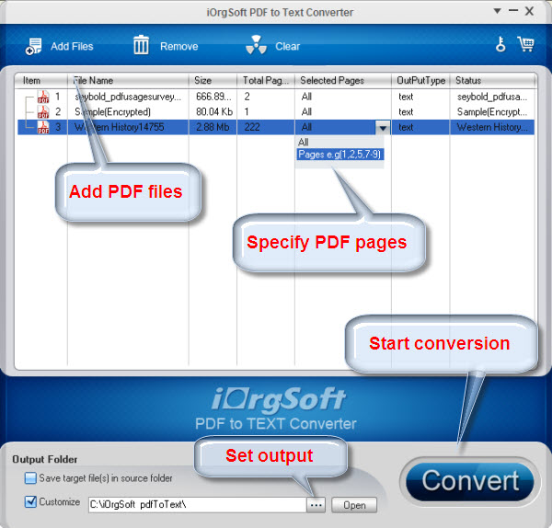Click output type 'text' for seybold row
This screenshot has width=552, height=528.
406,97
